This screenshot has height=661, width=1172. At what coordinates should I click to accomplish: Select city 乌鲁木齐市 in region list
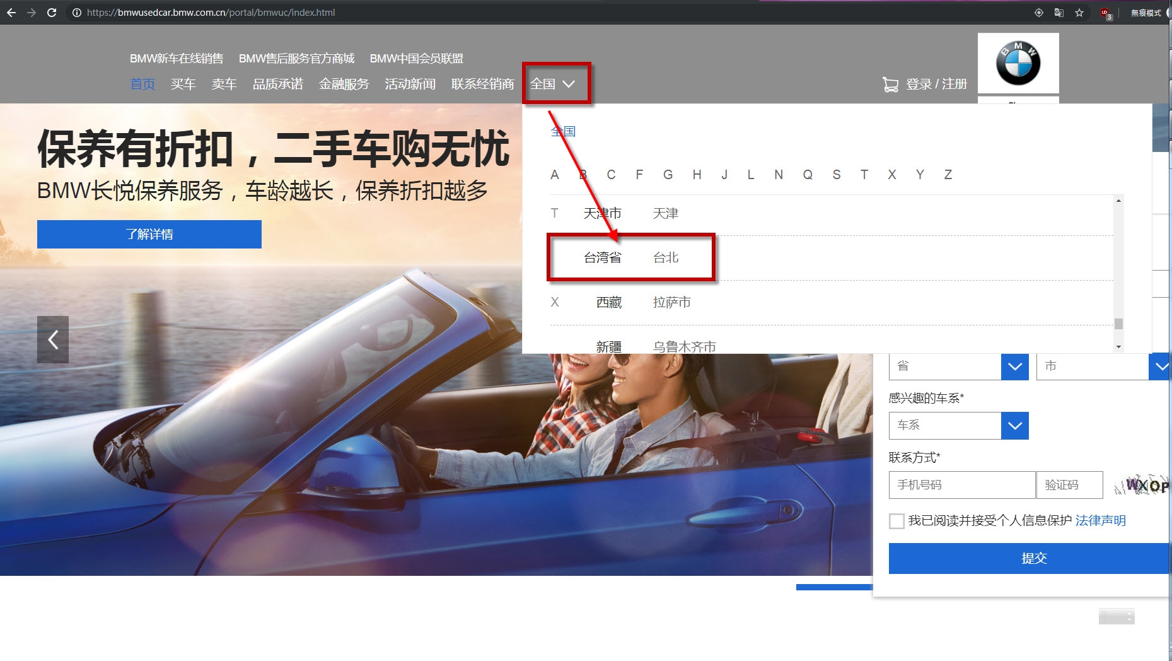click(x=685, y=347)
